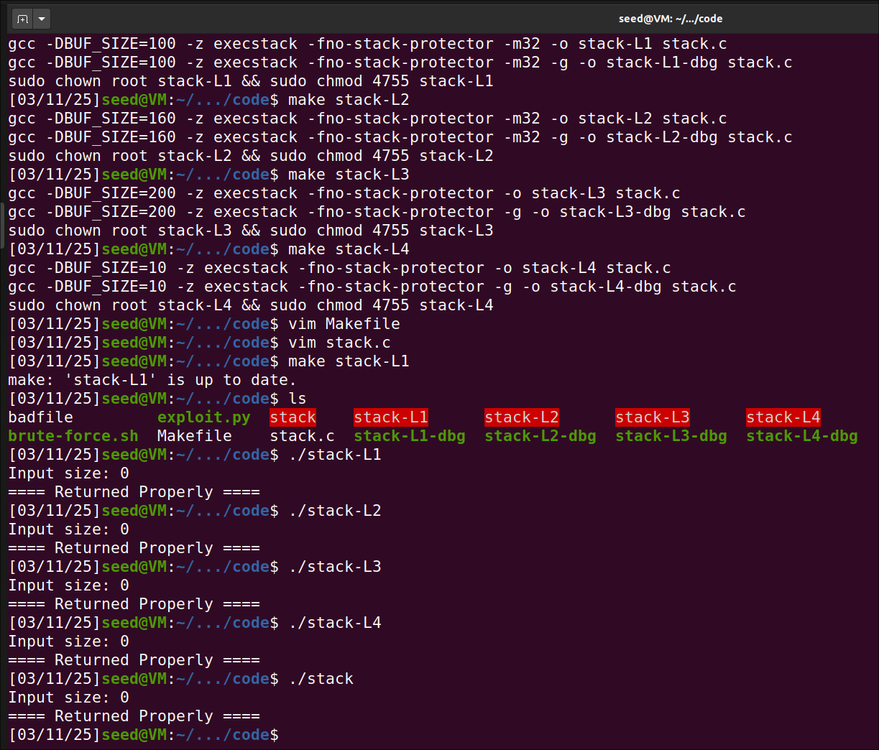Click the gcc -DBUF_SIZE=100 stack-L1-dbg compile line
879x750 pixels.
pyautogui.click(x=400, y=62)
